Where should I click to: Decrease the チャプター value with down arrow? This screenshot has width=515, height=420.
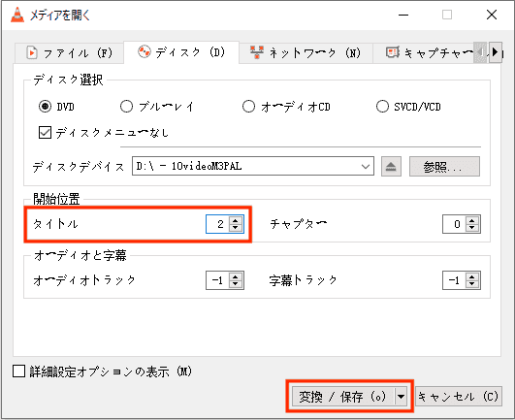point(472,228)
